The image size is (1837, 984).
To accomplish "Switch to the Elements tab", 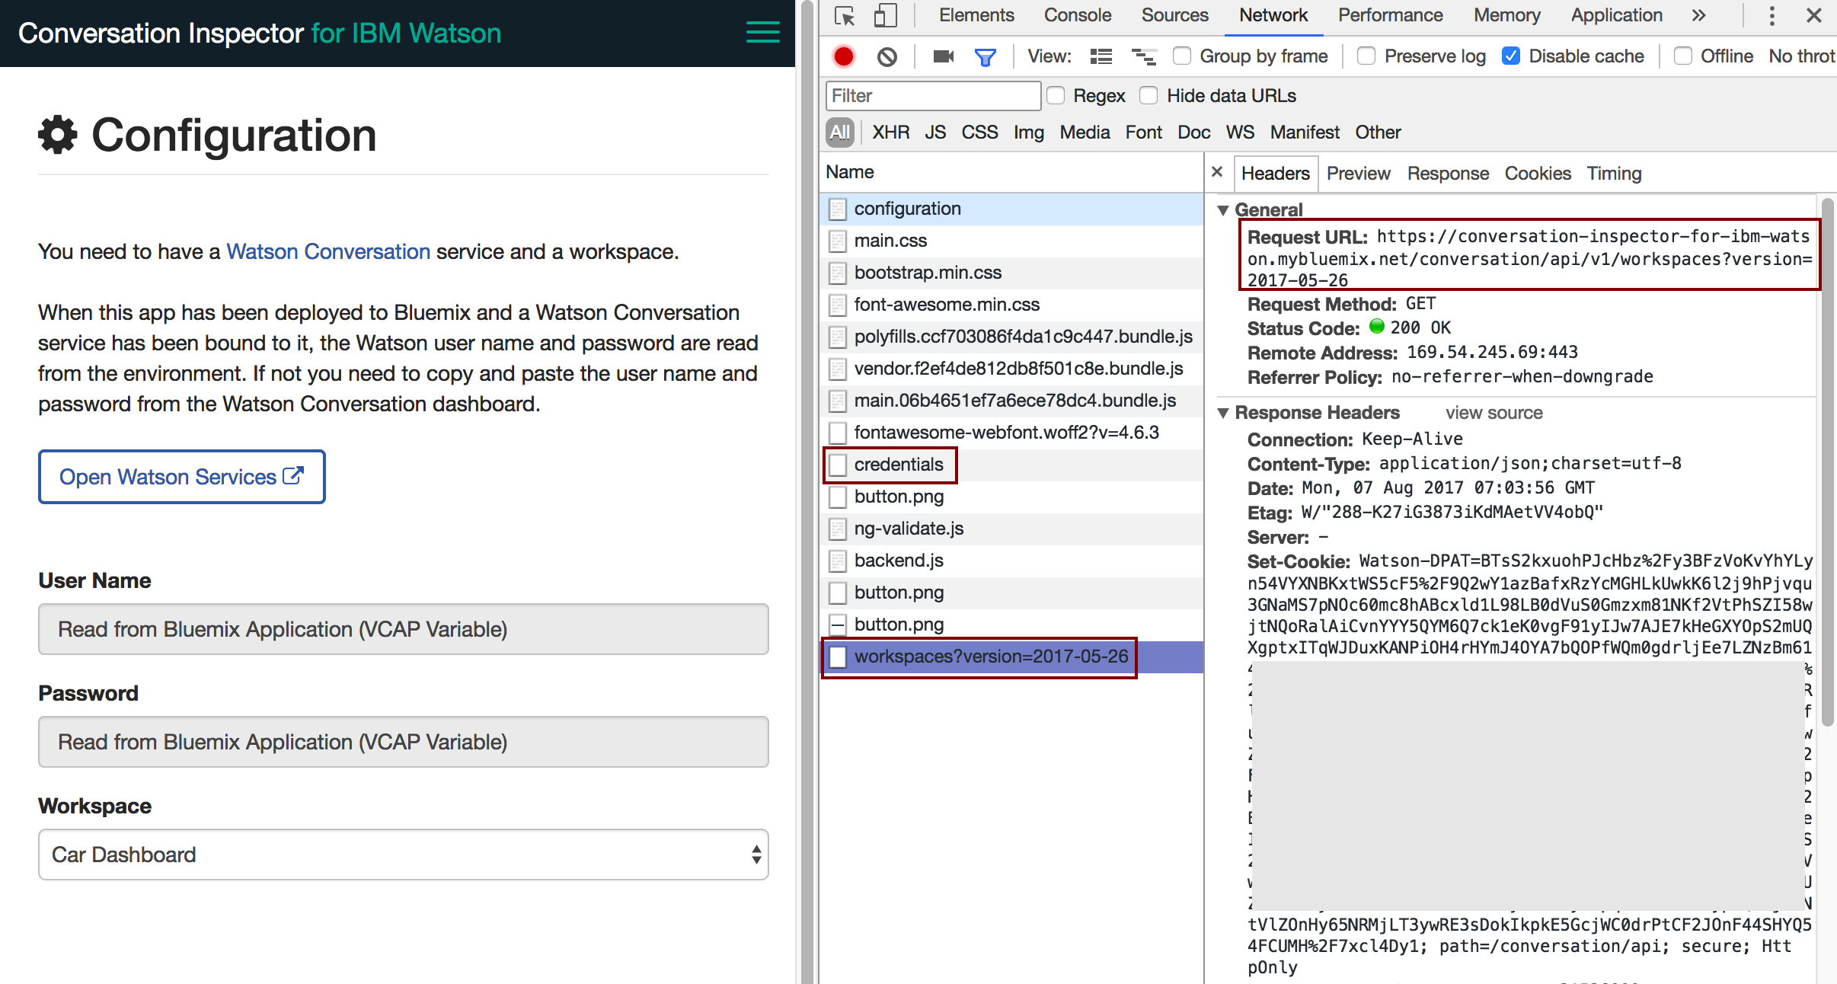I will [976, 15].
